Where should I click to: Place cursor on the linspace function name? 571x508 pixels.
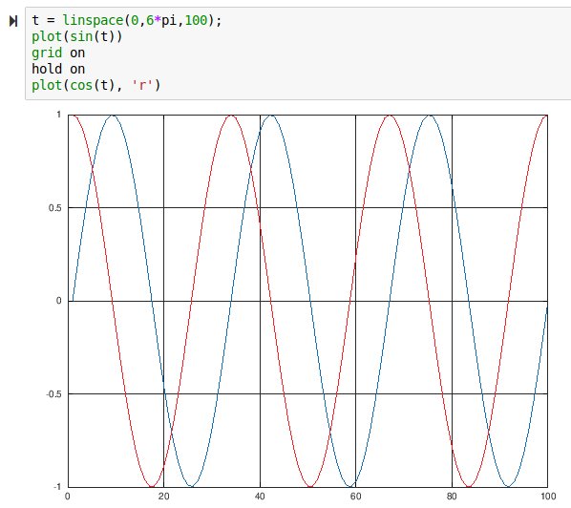94,20
